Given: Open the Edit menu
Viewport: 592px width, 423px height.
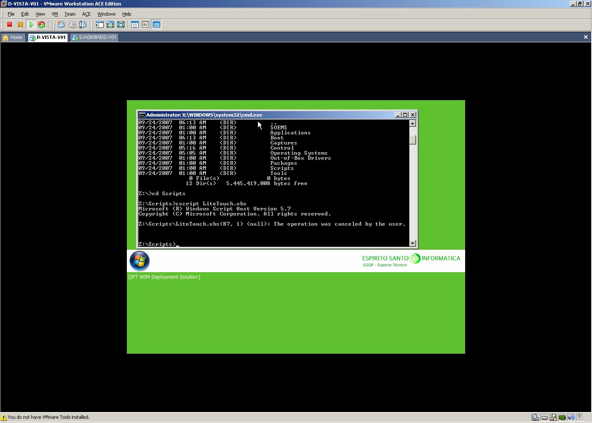Looking at the screenshot, I should click(25, 14).
